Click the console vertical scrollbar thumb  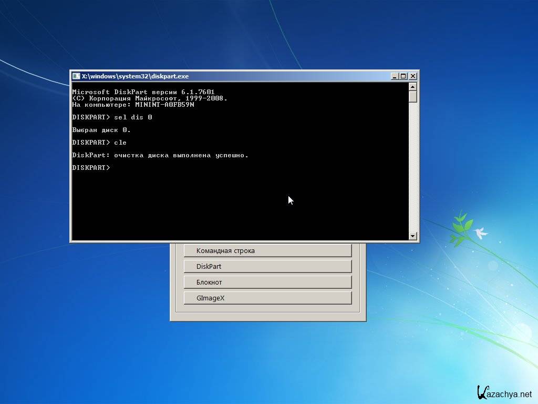pyautogui.click(x=412, y=97)
